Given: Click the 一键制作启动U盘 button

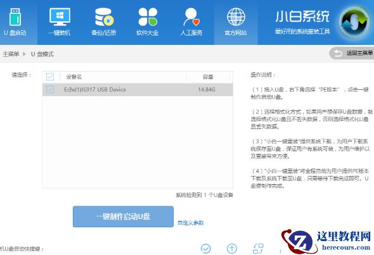Looking at the screenshot, I should (123, 216).
